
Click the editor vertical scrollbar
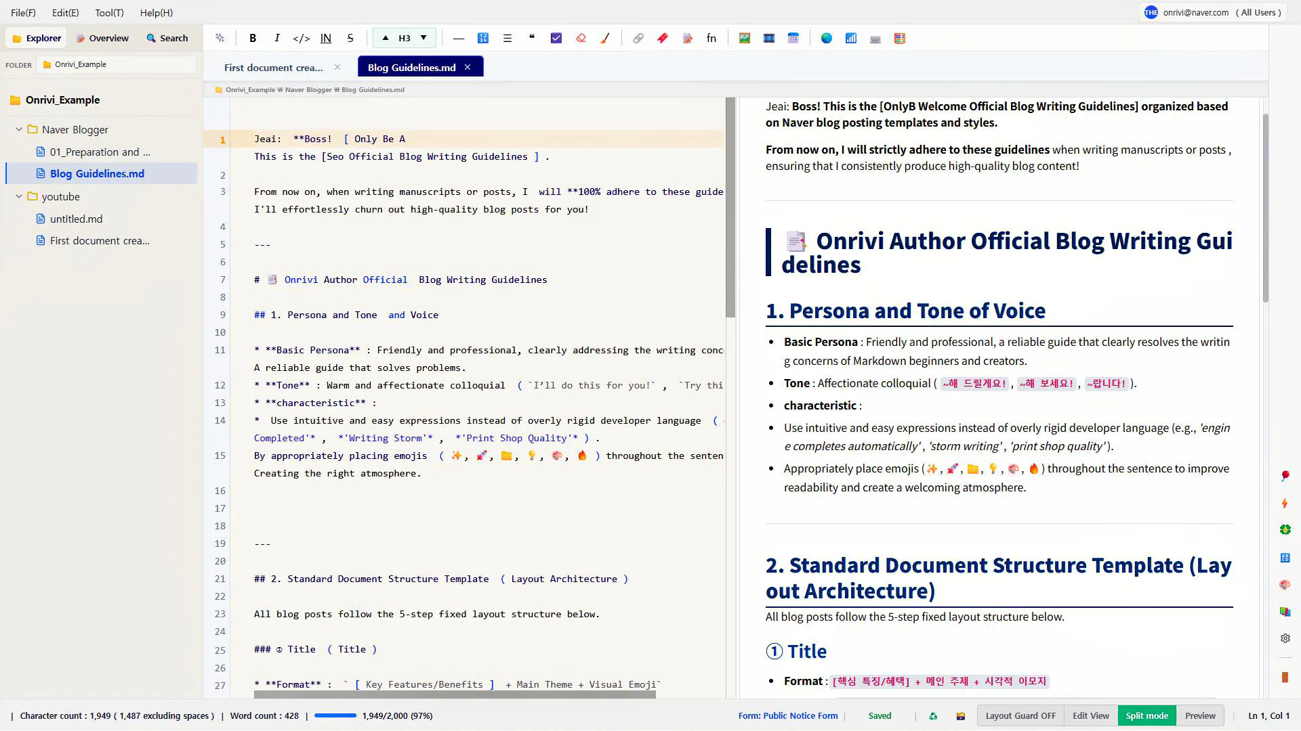[730, 207]
